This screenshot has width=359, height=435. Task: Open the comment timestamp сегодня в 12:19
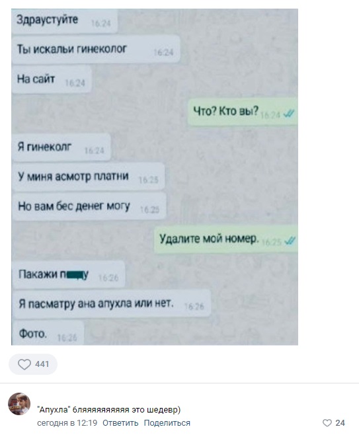point(67,423)
